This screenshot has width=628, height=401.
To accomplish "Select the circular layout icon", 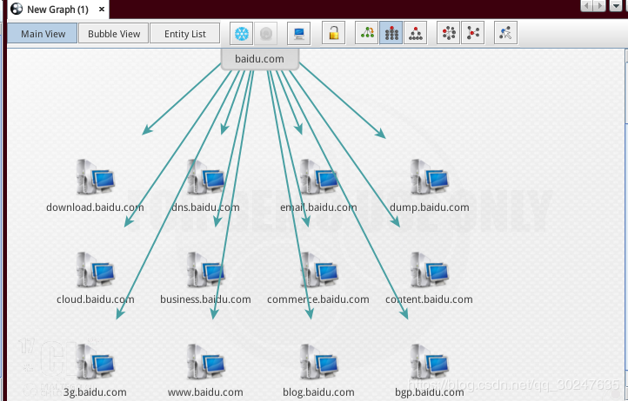I will point(449,33).
